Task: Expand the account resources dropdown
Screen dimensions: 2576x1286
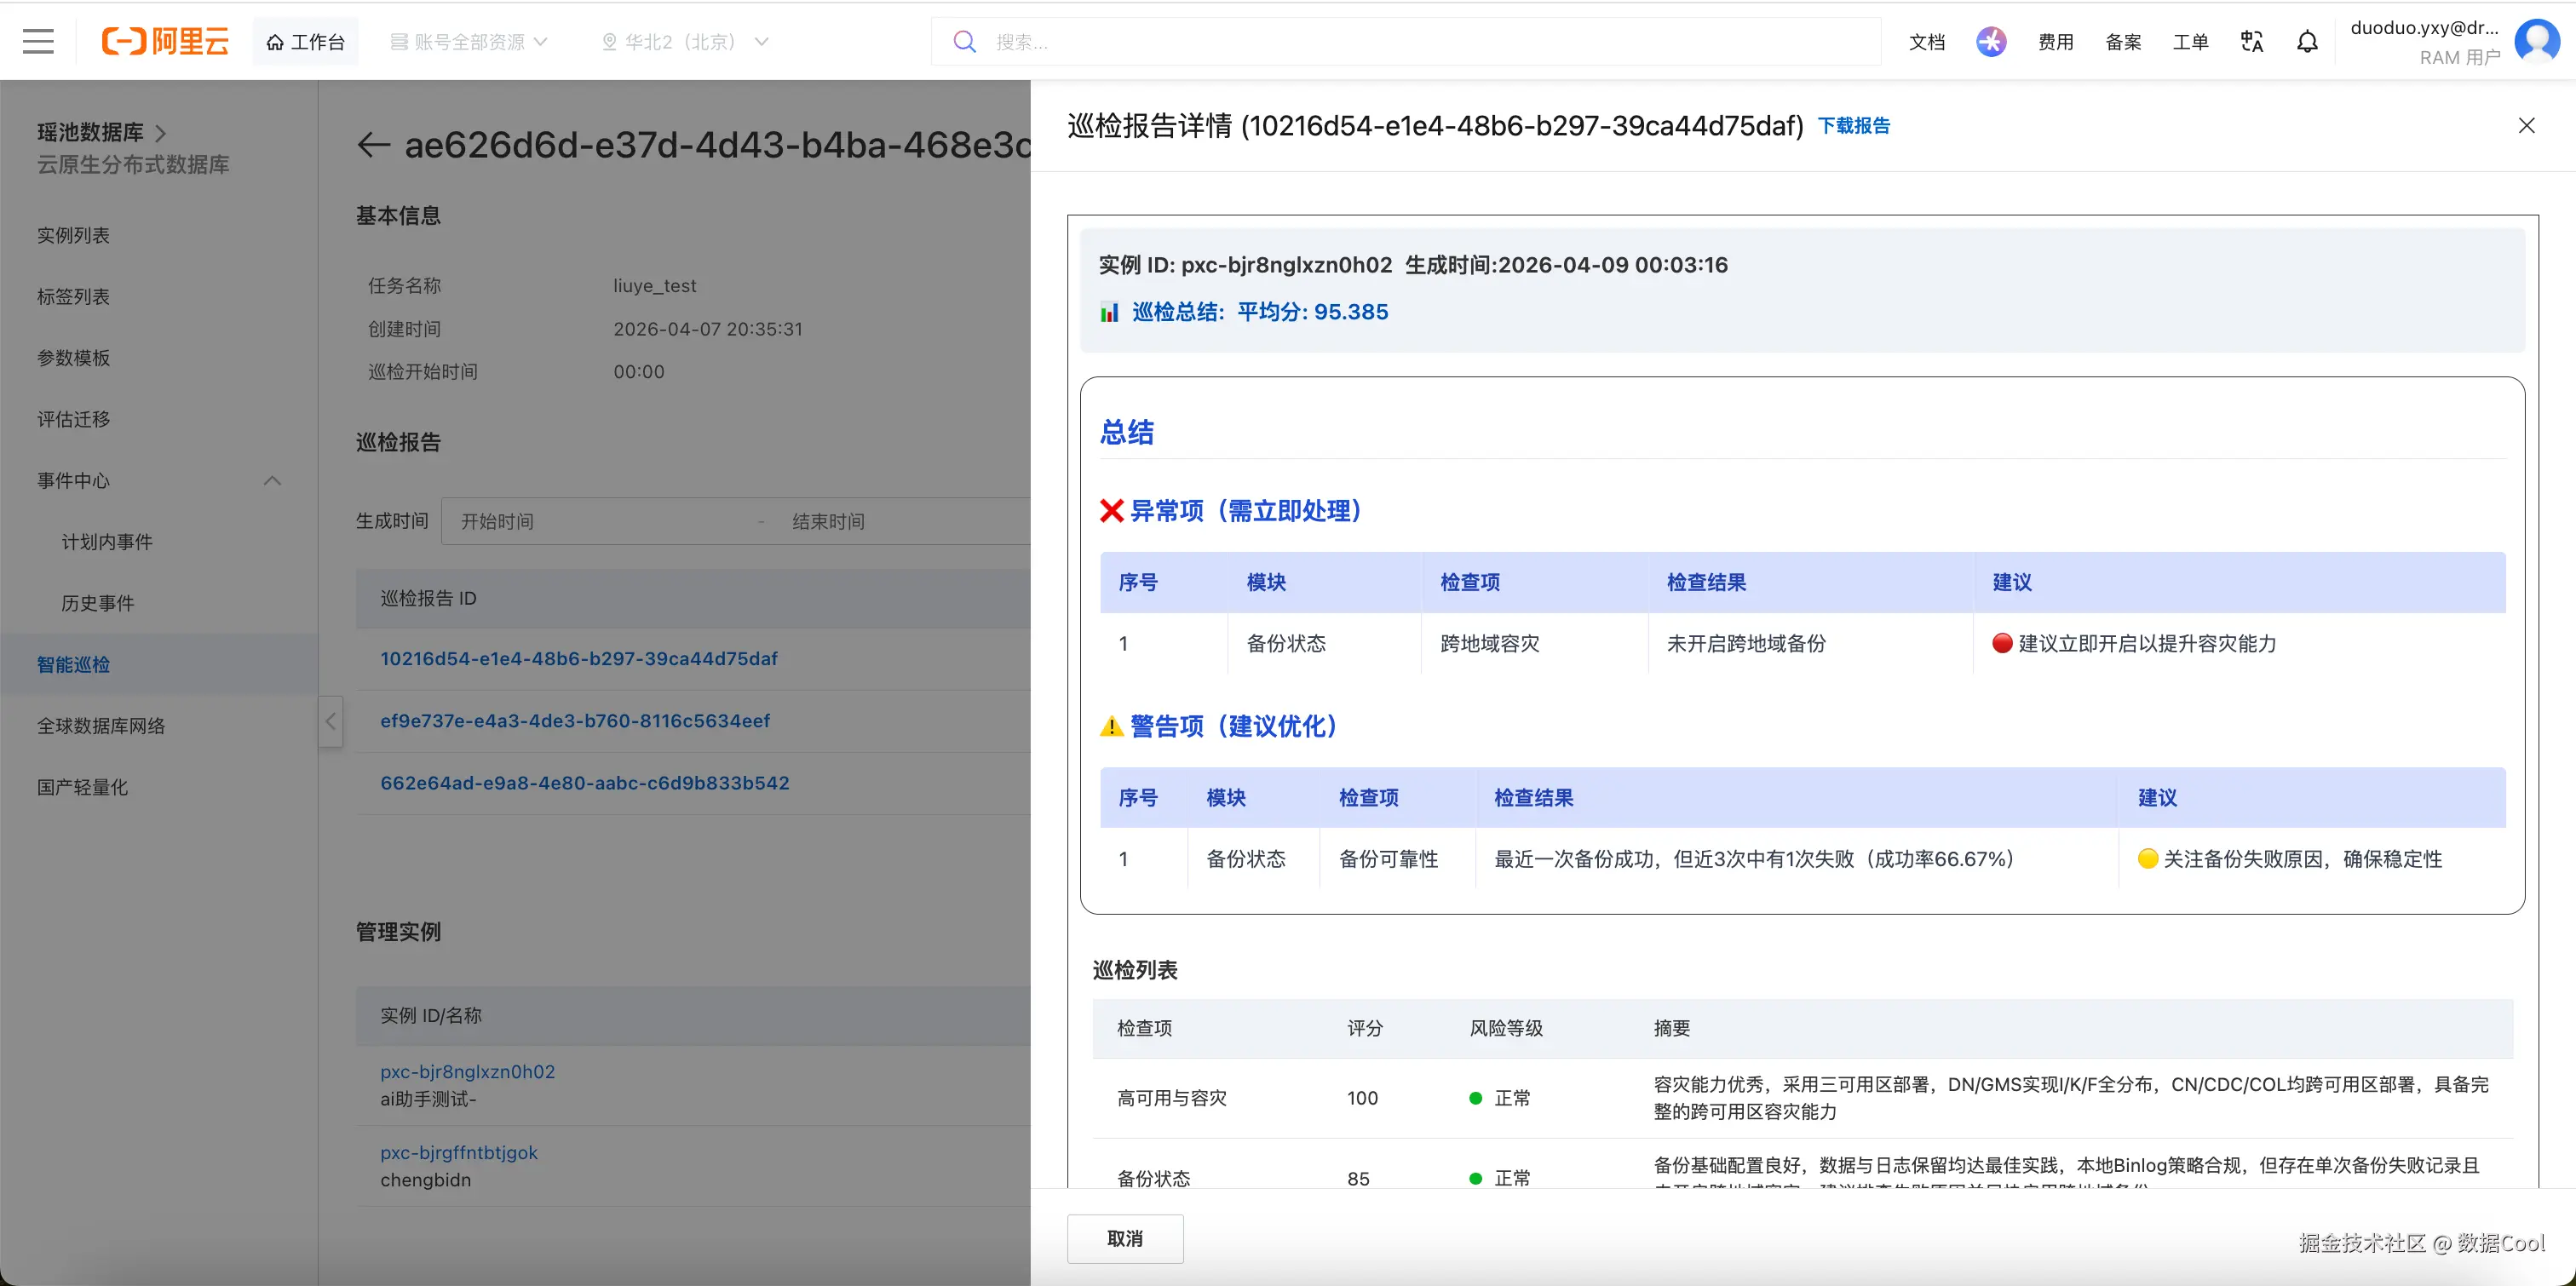Action: [x=469, y=42]
